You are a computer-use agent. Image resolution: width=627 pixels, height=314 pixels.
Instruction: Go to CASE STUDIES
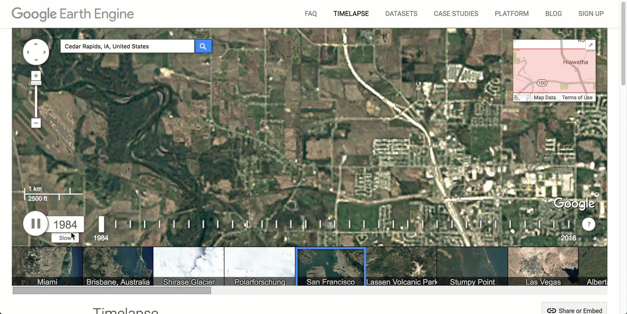[456, 14]
